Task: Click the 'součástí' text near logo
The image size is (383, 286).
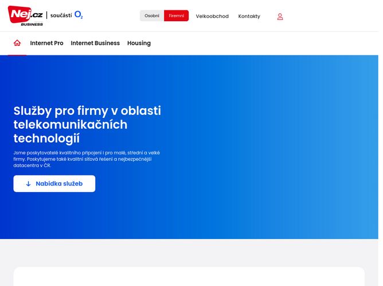Action: 61,15
